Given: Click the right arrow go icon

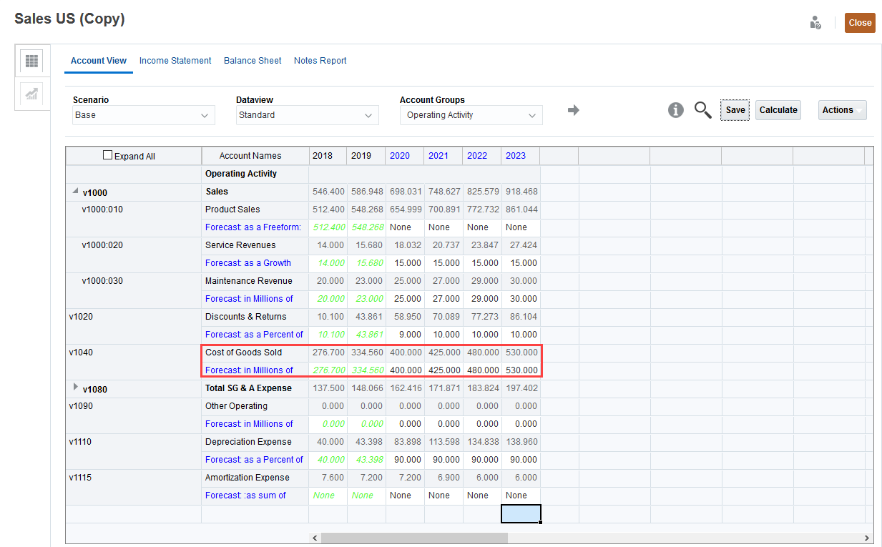Looking at the screenshot, I should [x=573, y=110].
